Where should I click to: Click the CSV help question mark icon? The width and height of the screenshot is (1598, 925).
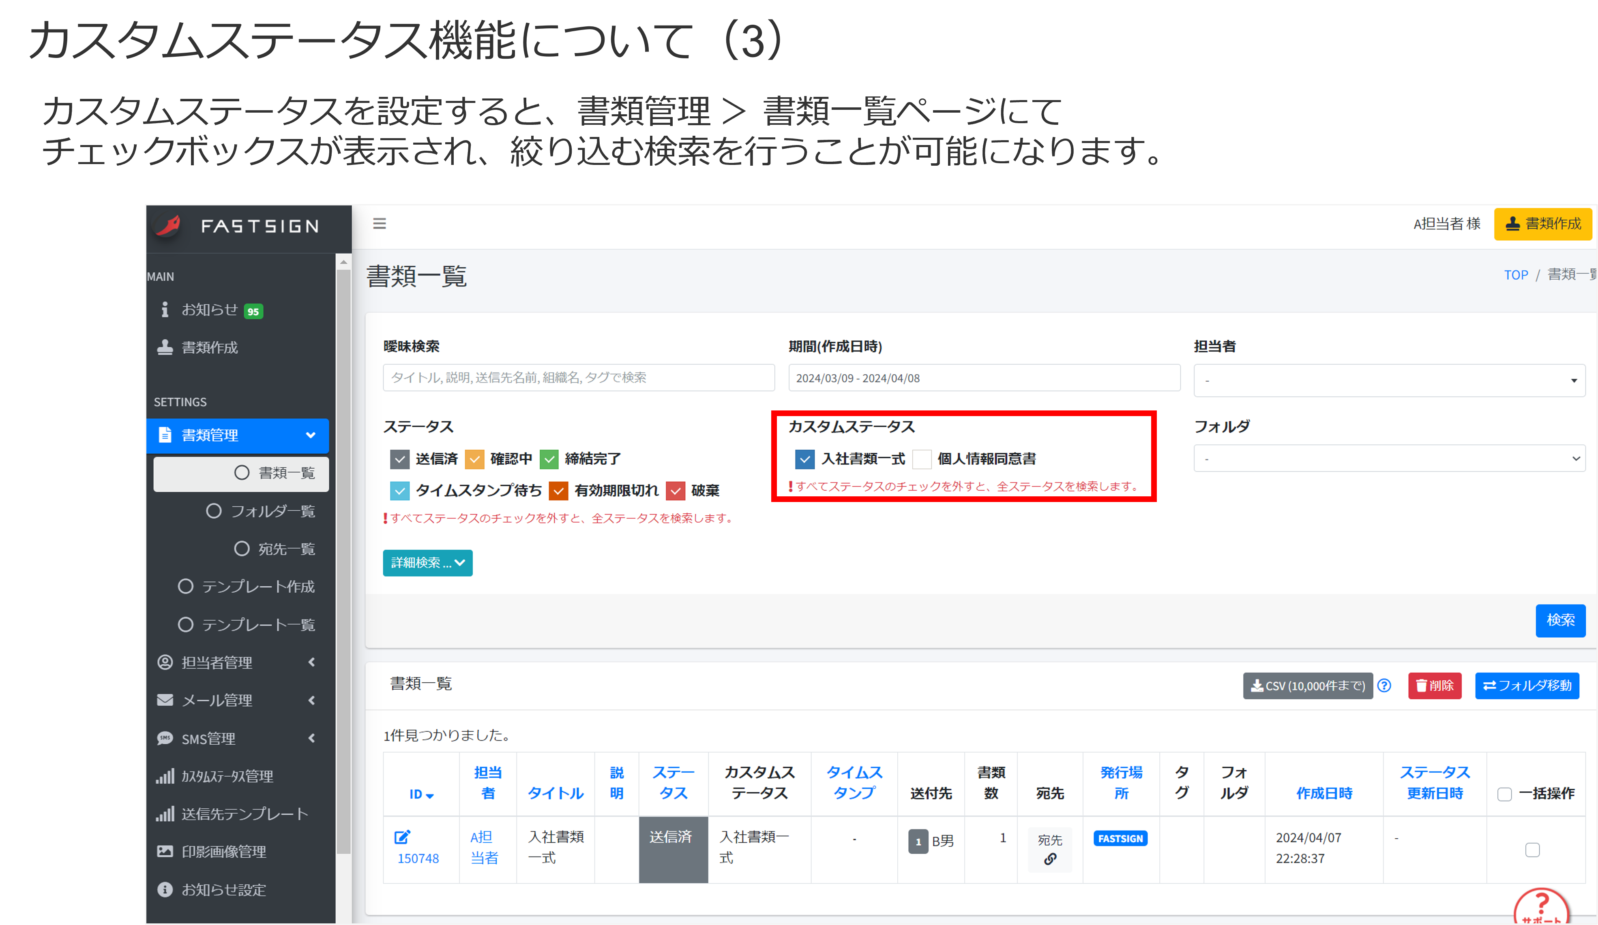[x=1384, y=686]
